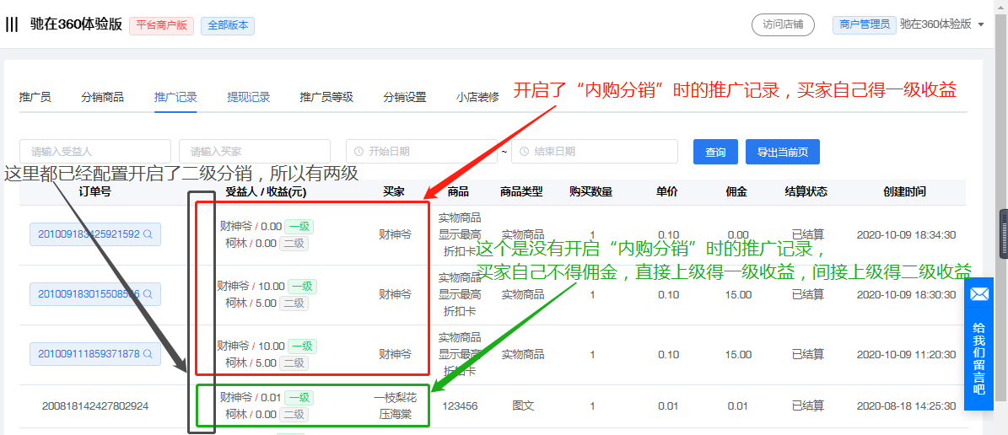Click magnifier icon on order 201009183425921592

coord(148,234)
